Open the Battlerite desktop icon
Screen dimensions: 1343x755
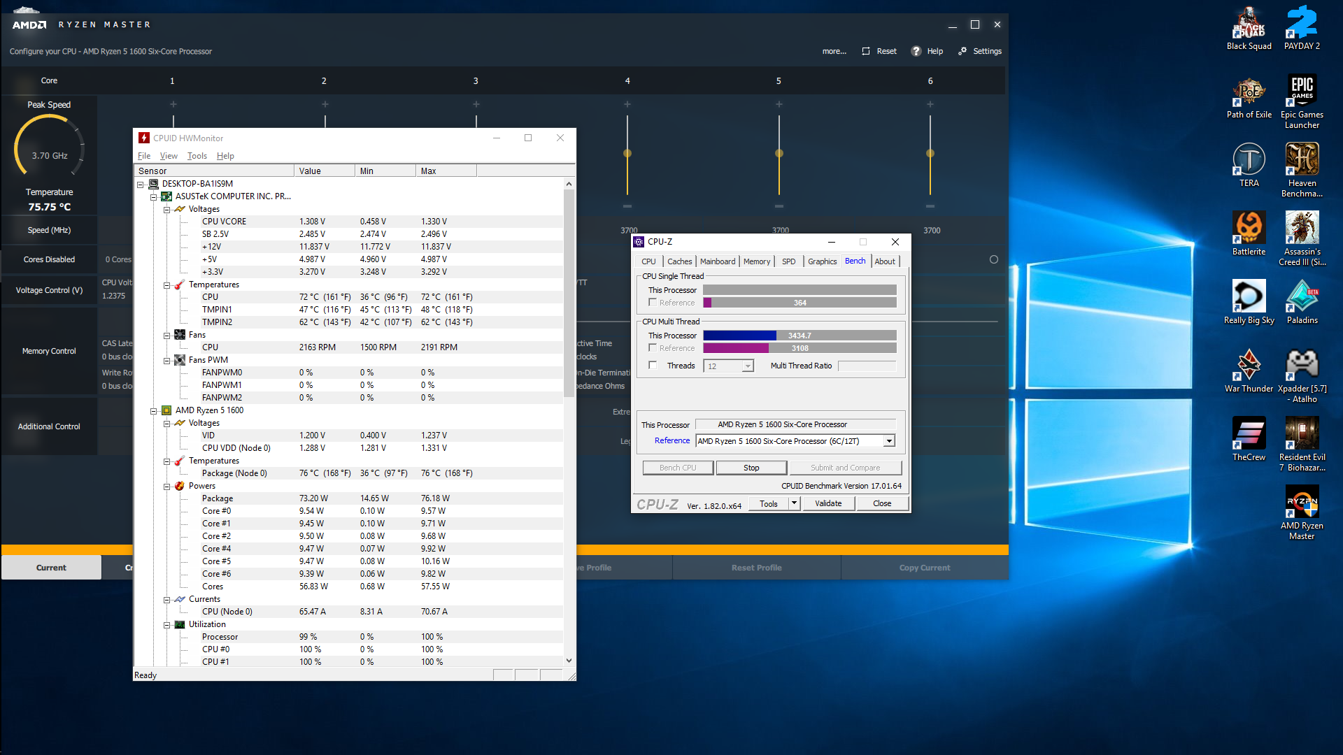tap(1249, 234)
